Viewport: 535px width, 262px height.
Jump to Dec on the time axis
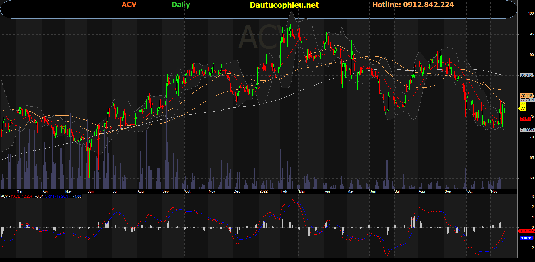coord(237,191)
